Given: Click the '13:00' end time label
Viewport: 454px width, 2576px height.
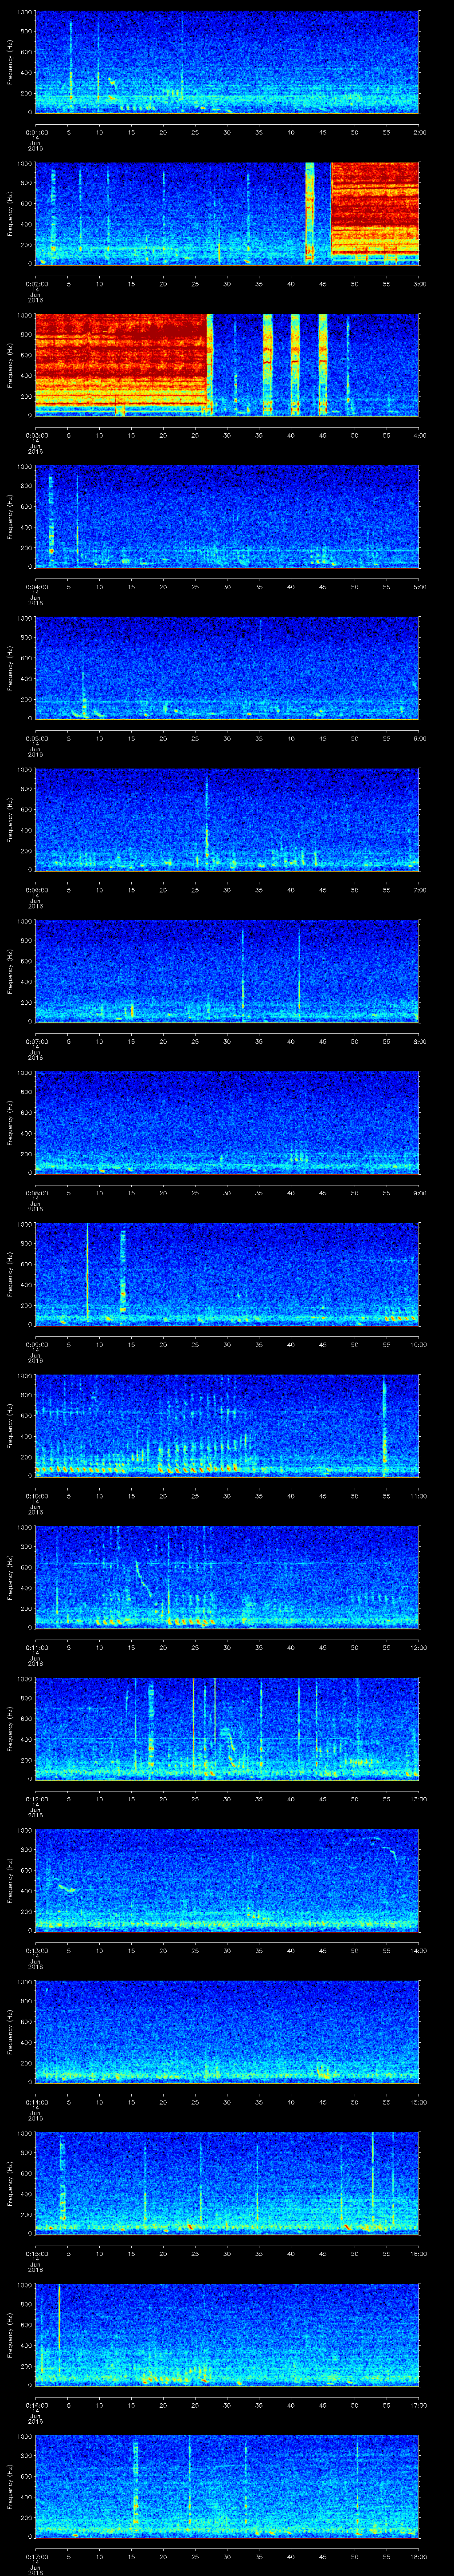Looking at the screenshot, I should point(418,1799).
